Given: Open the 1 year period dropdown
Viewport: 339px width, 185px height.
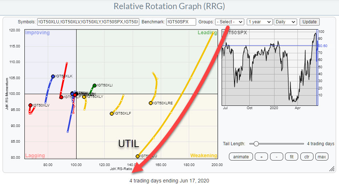Looking at the screenshot, I should [x=259, y=22].
